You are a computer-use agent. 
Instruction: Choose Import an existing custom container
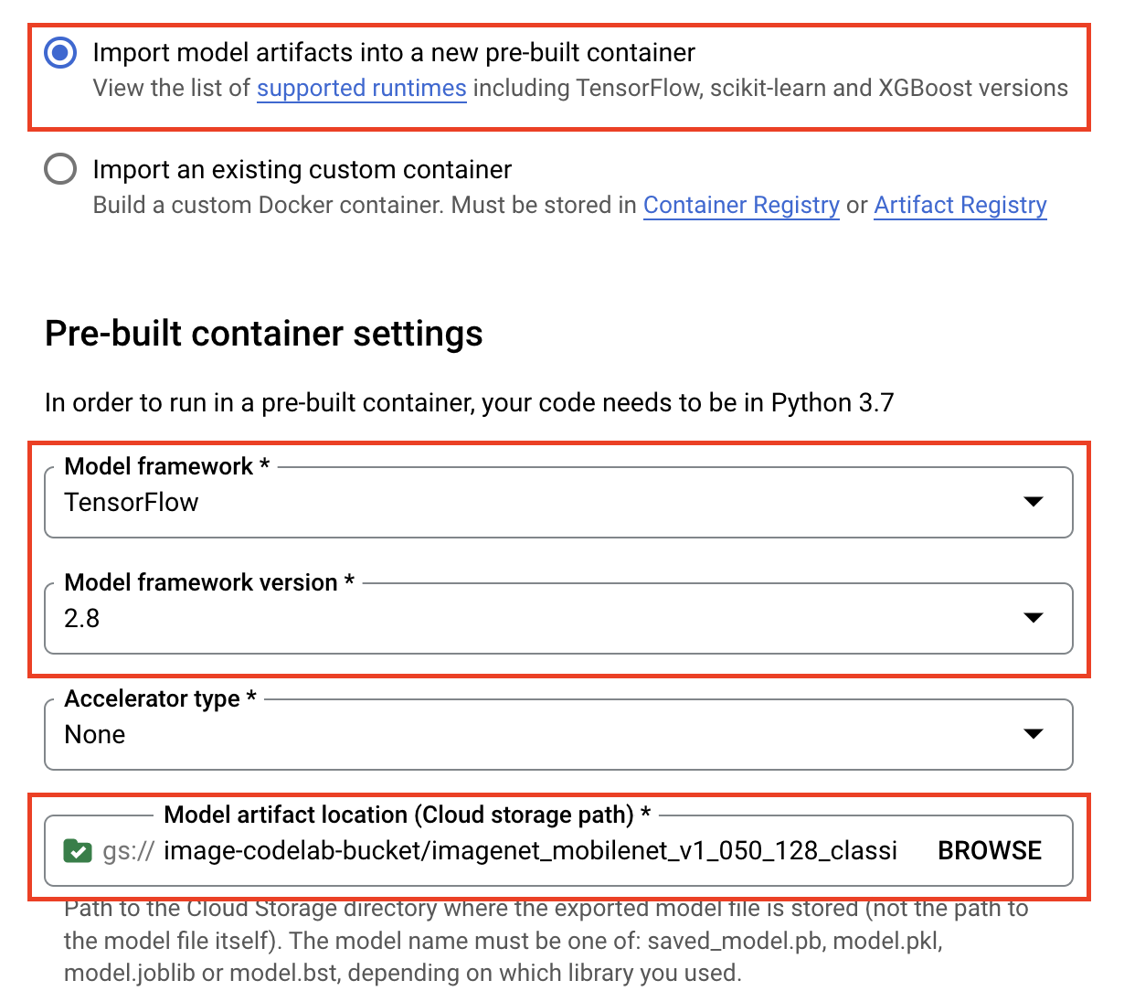pos(59,168)
